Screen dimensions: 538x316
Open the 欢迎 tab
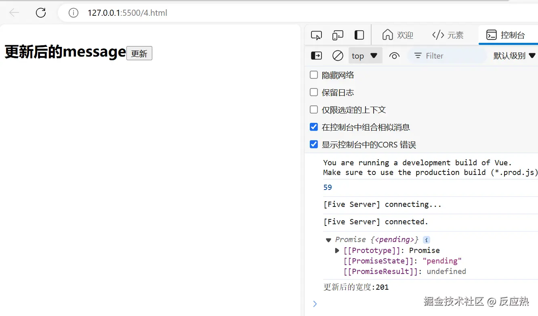pos(398,35)
